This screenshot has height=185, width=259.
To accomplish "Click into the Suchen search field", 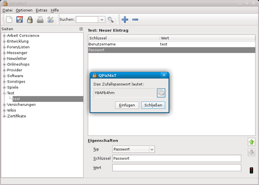I will tap(87, 19).
